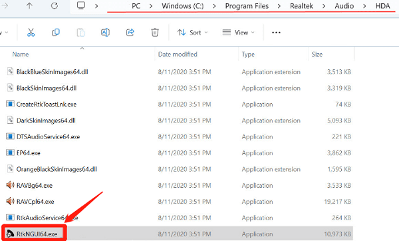Click the Forward arrow navigation button

click(5, 5)
